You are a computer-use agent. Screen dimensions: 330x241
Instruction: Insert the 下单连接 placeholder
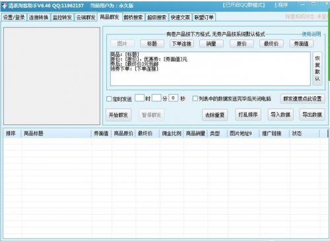tap(181, 43)
